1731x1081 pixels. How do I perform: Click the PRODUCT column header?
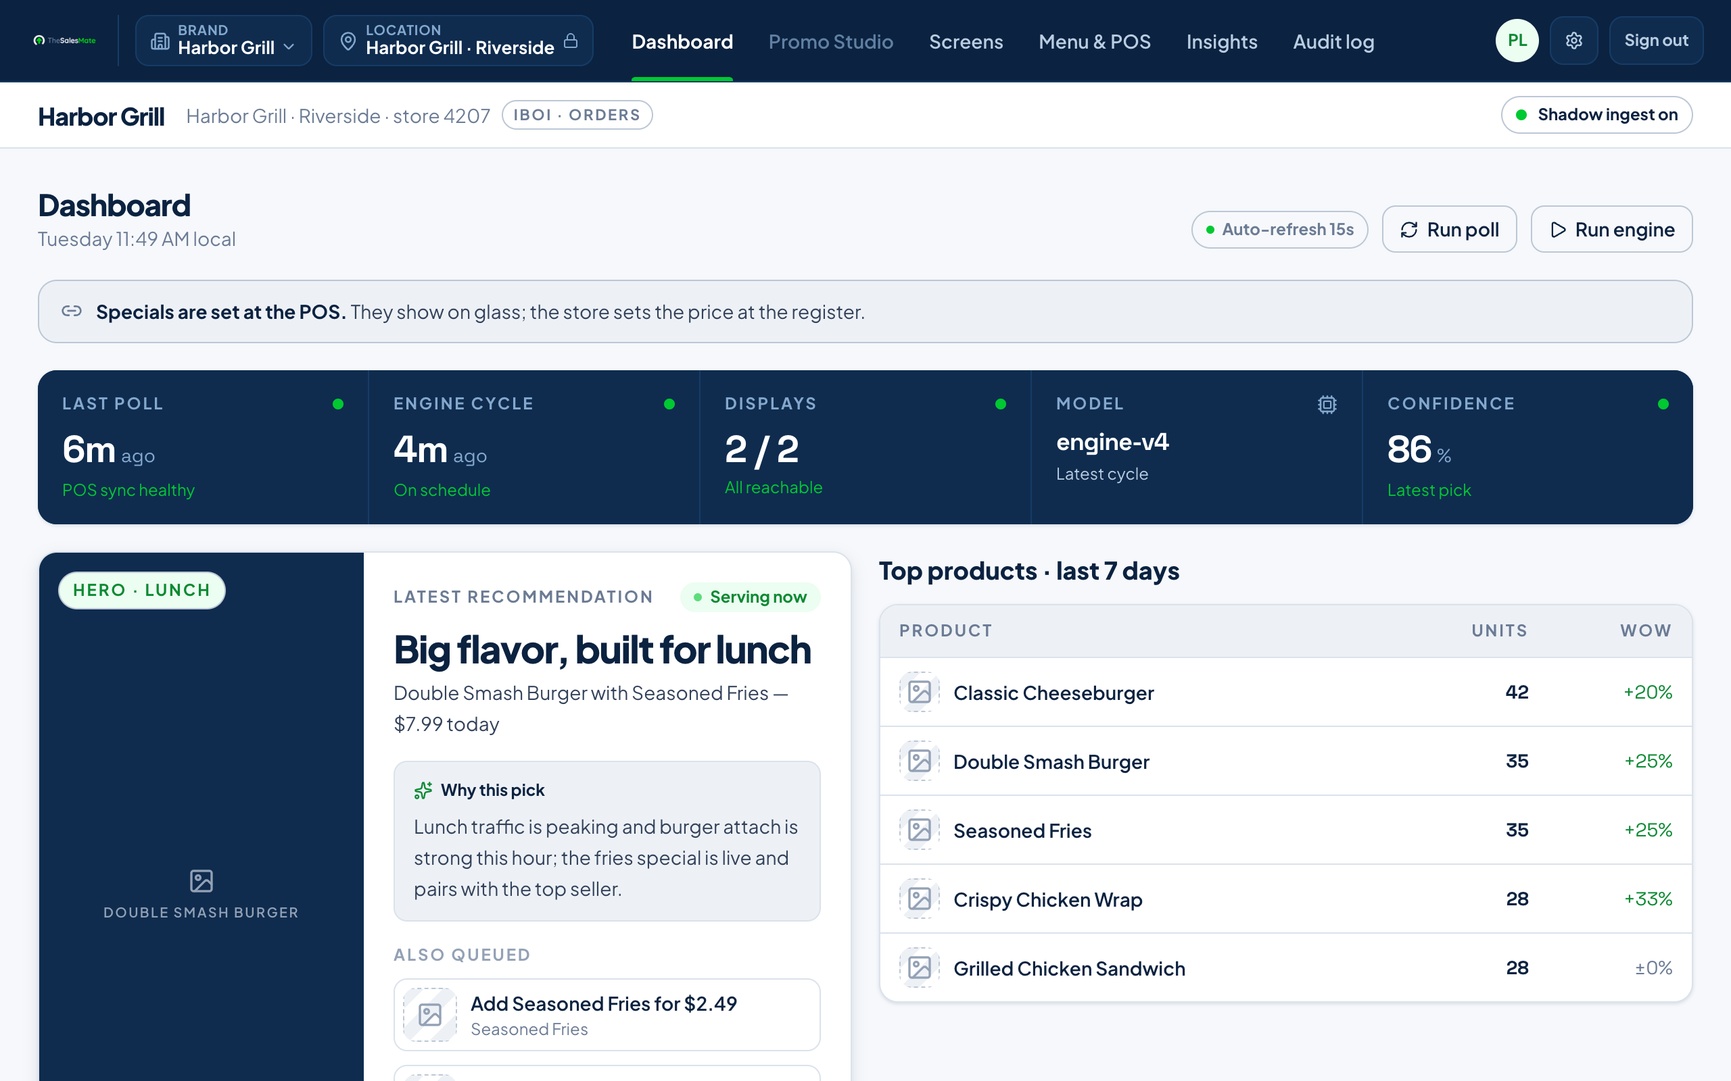tap(945, 630)
